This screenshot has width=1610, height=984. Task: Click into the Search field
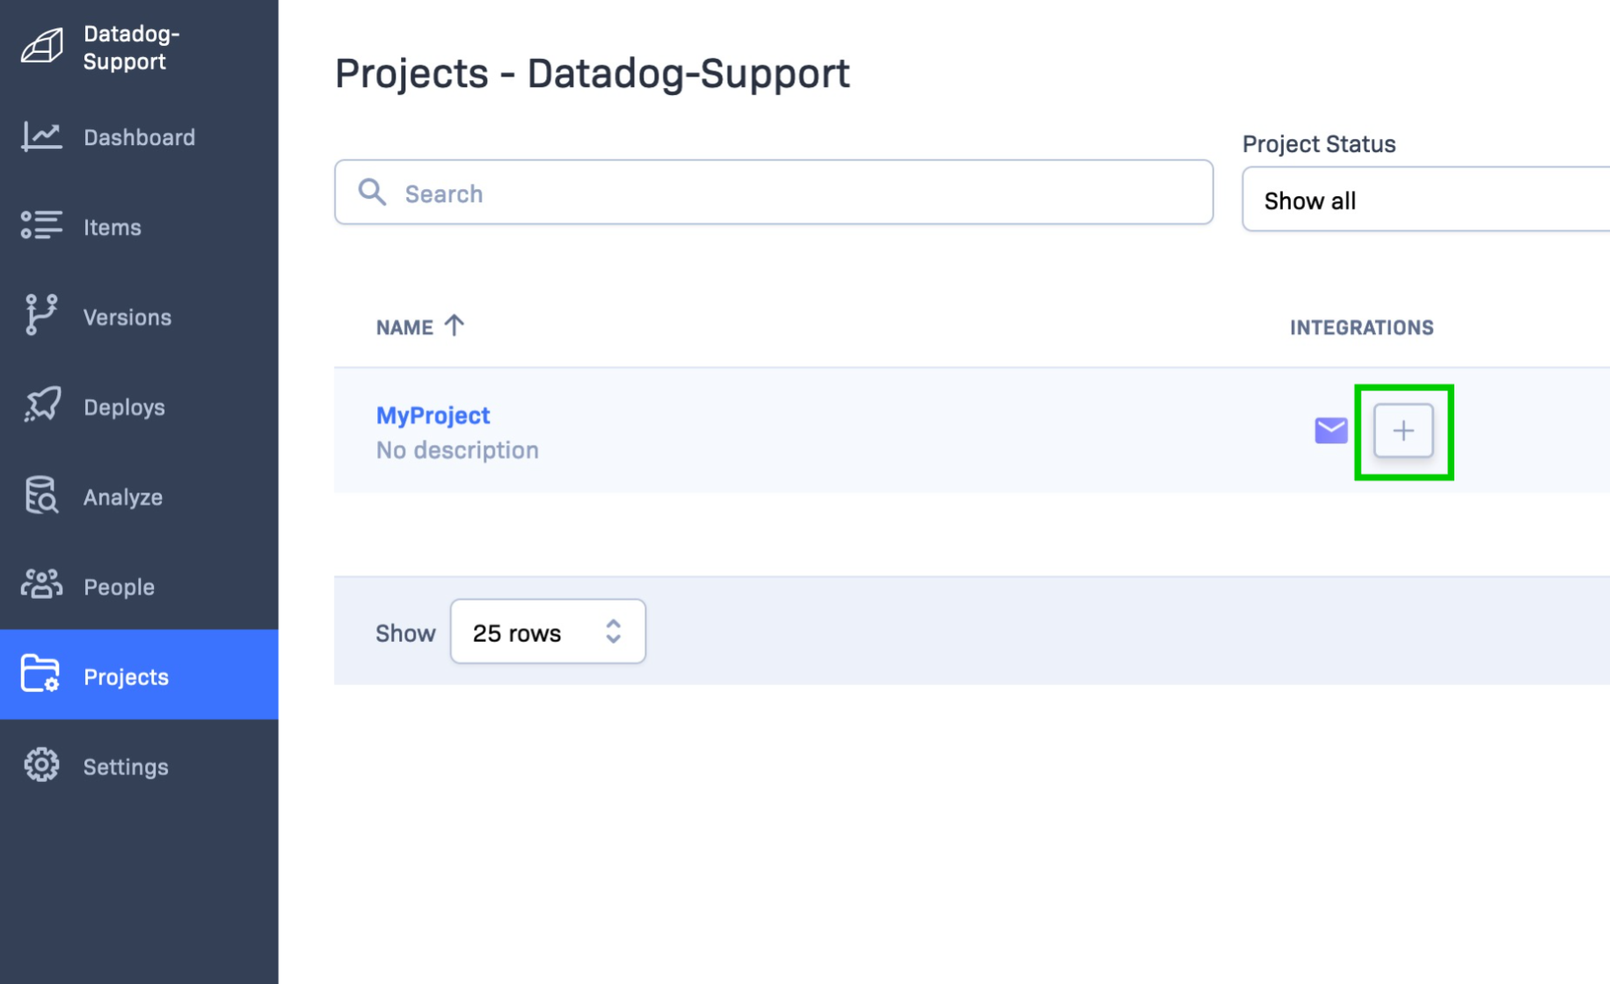(773, 192)
